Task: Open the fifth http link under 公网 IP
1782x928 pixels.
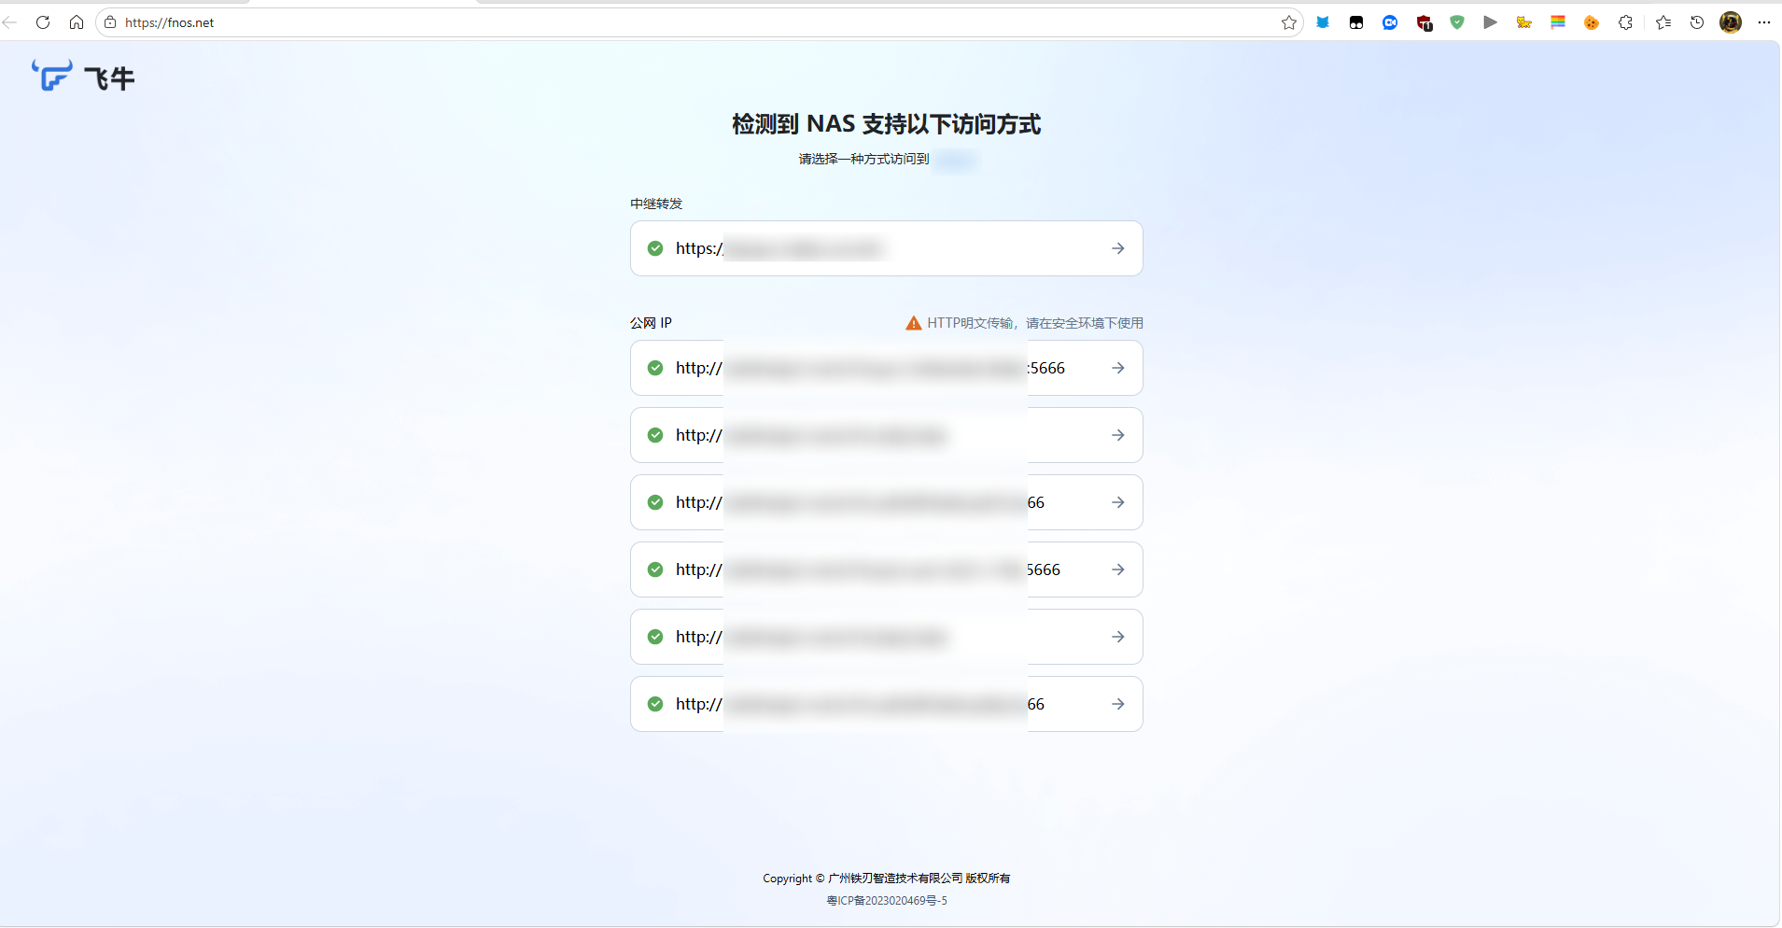Action: click(886, 637)
